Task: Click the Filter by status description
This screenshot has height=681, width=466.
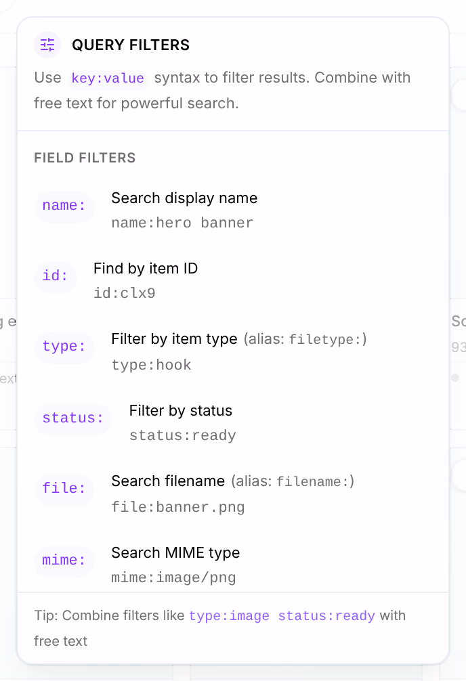Action: point(181,410)
